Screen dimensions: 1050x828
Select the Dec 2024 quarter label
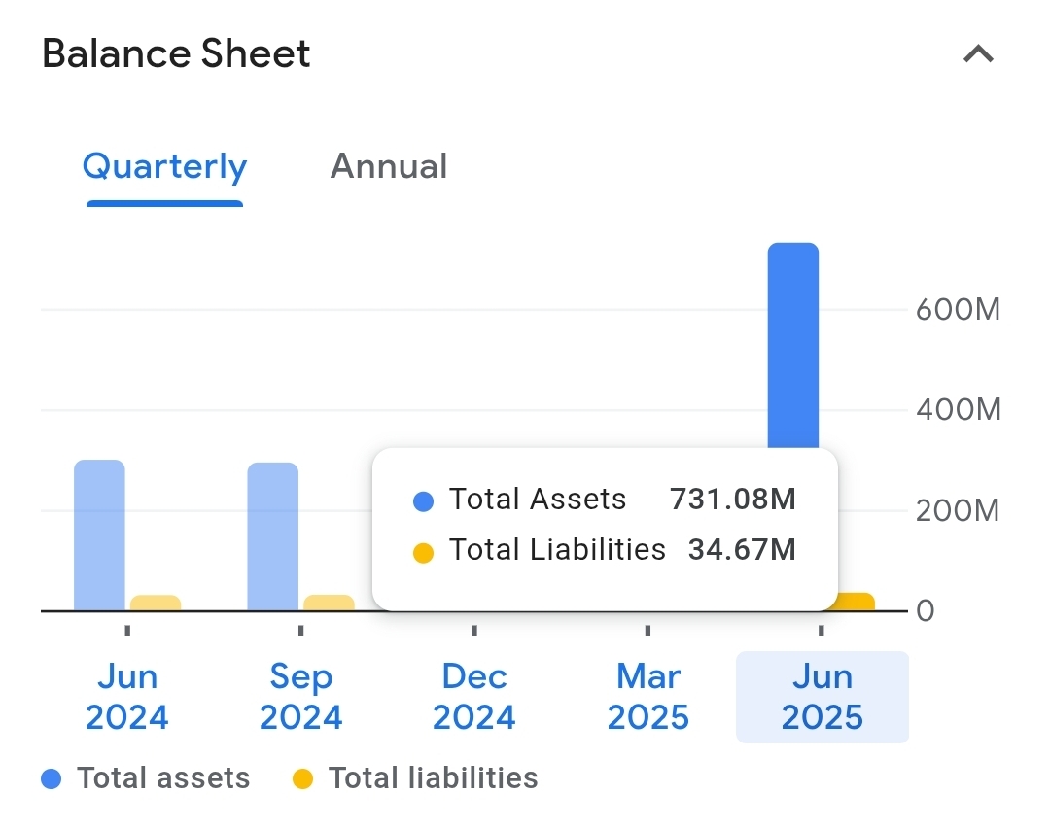tap(474, 697)
